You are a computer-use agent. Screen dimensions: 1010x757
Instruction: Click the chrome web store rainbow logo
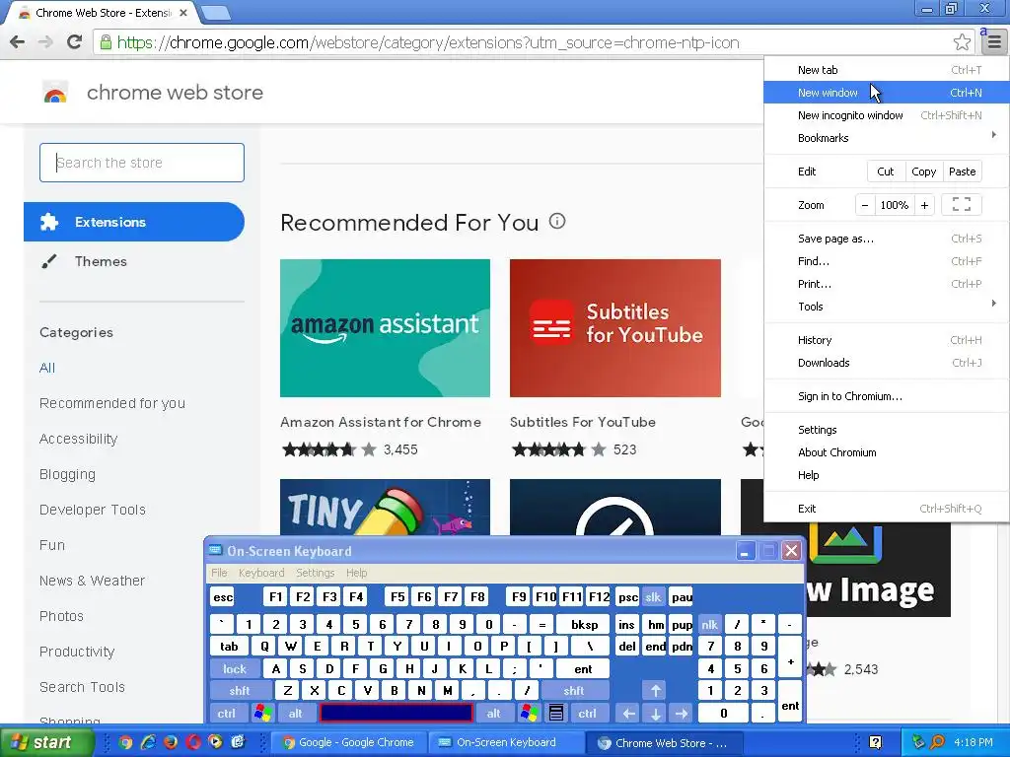pyautogui.click(x=55, y=93)
